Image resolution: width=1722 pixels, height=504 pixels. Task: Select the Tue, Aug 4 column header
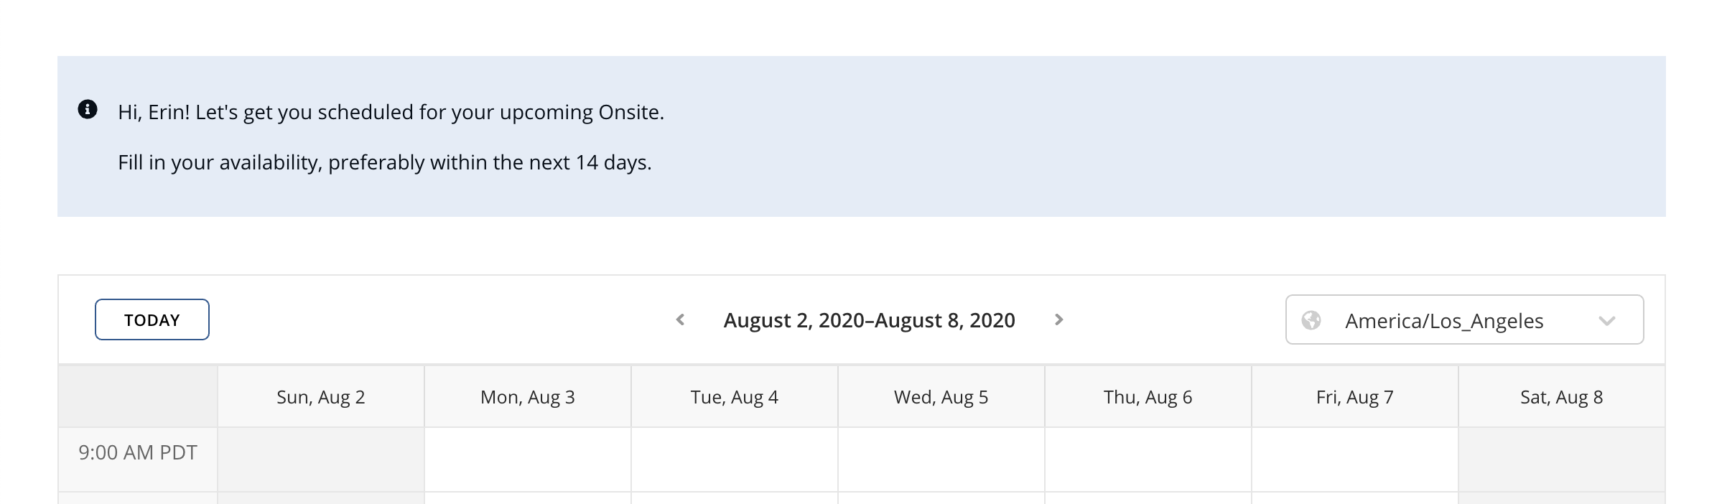pos(735,397)
